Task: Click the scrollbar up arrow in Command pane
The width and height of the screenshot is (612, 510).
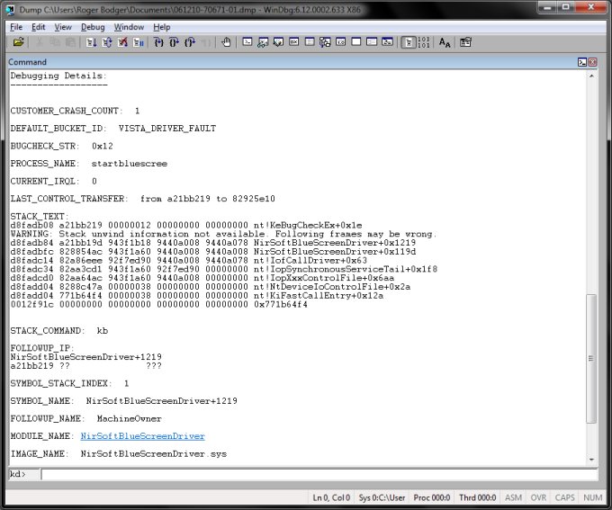Action: [x=591, y=76]
